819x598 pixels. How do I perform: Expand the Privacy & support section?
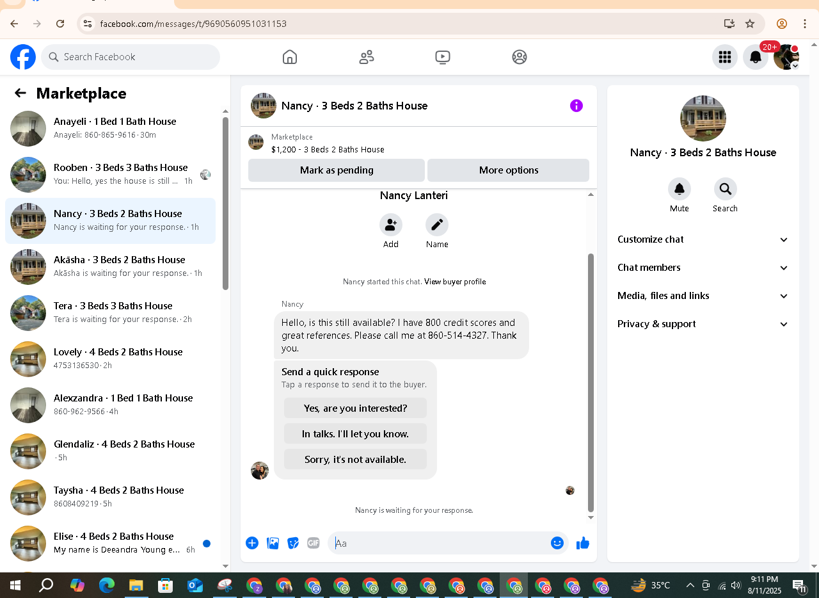[x=703, y=324]
